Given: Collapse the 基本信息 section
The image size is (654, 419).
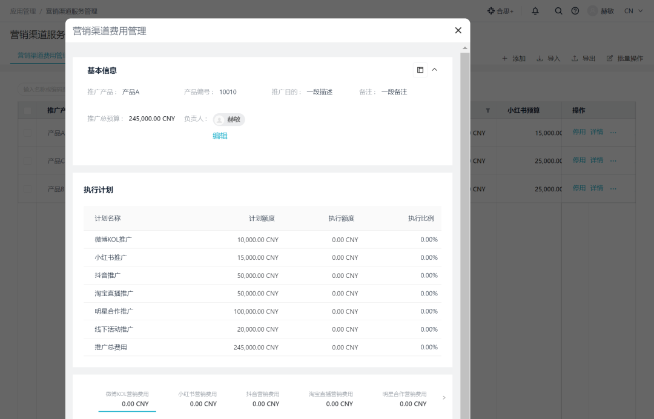Looking at the screenshot, I should point(435,70).
